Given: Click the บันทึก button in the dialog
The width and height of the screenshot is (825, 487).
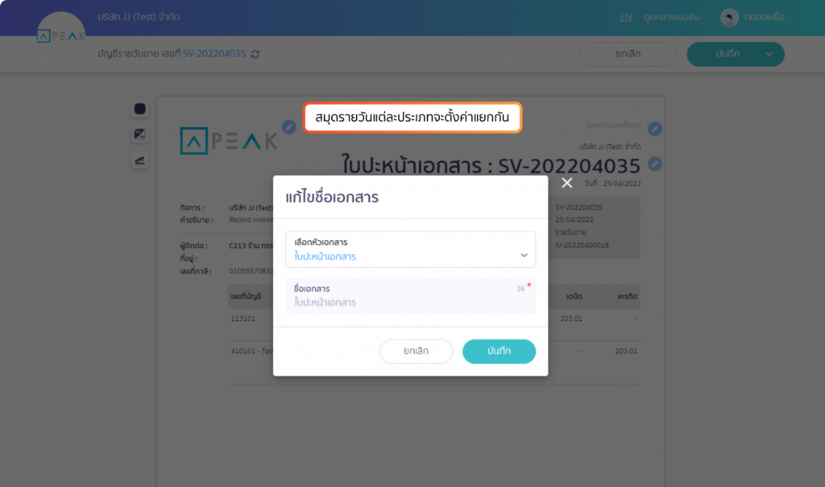Looking at the screenshot, I should (499, 352).
